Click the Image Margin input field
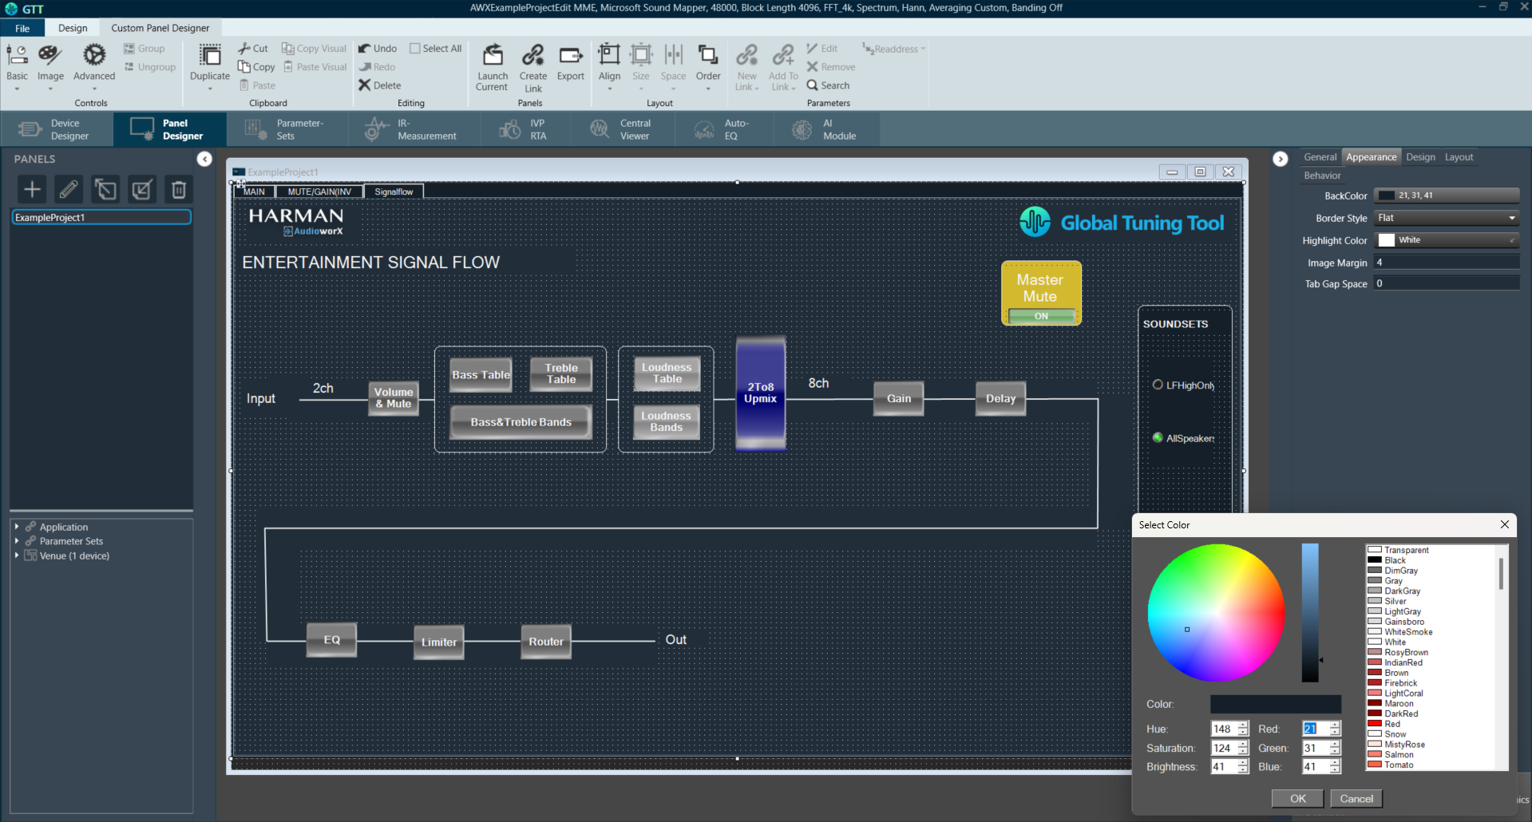Screen dimensions: 1532x822 tap(1447, 263)
